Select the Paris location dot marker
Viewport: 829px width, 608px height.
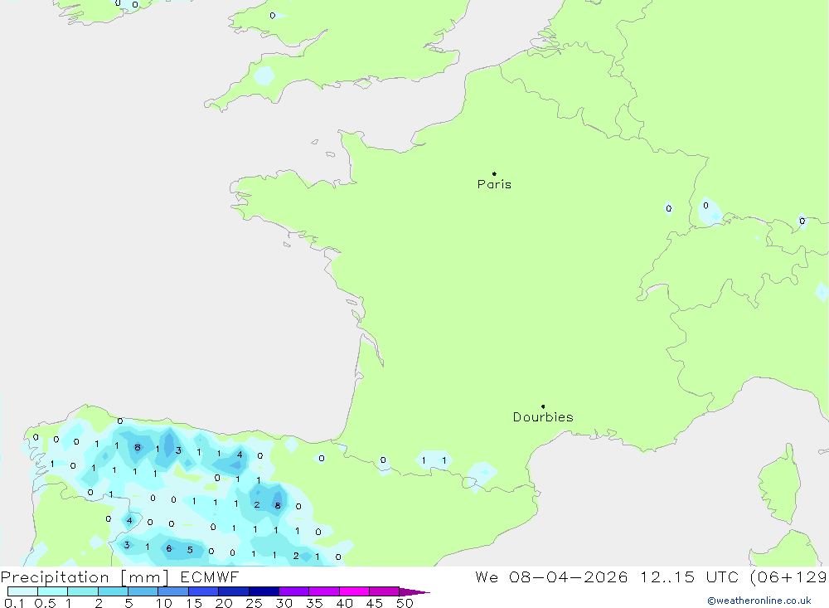[x=494, y=173]
